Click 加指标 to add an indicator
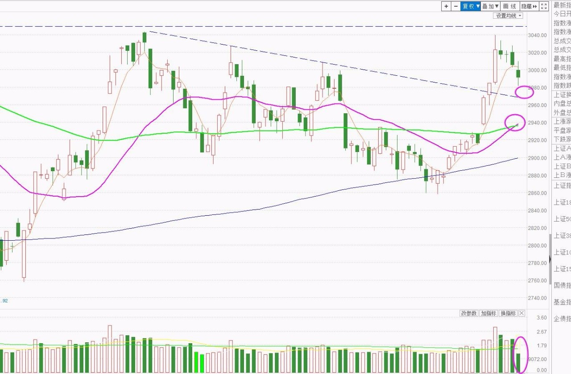571x374 pixels. click(488, 313)
